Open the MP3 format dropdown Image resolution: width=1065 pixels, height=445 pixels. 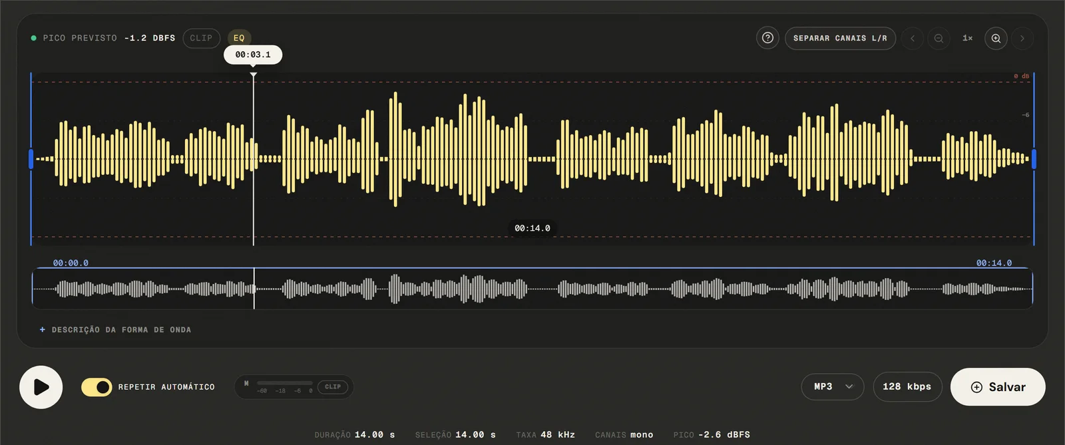[833, 386]
